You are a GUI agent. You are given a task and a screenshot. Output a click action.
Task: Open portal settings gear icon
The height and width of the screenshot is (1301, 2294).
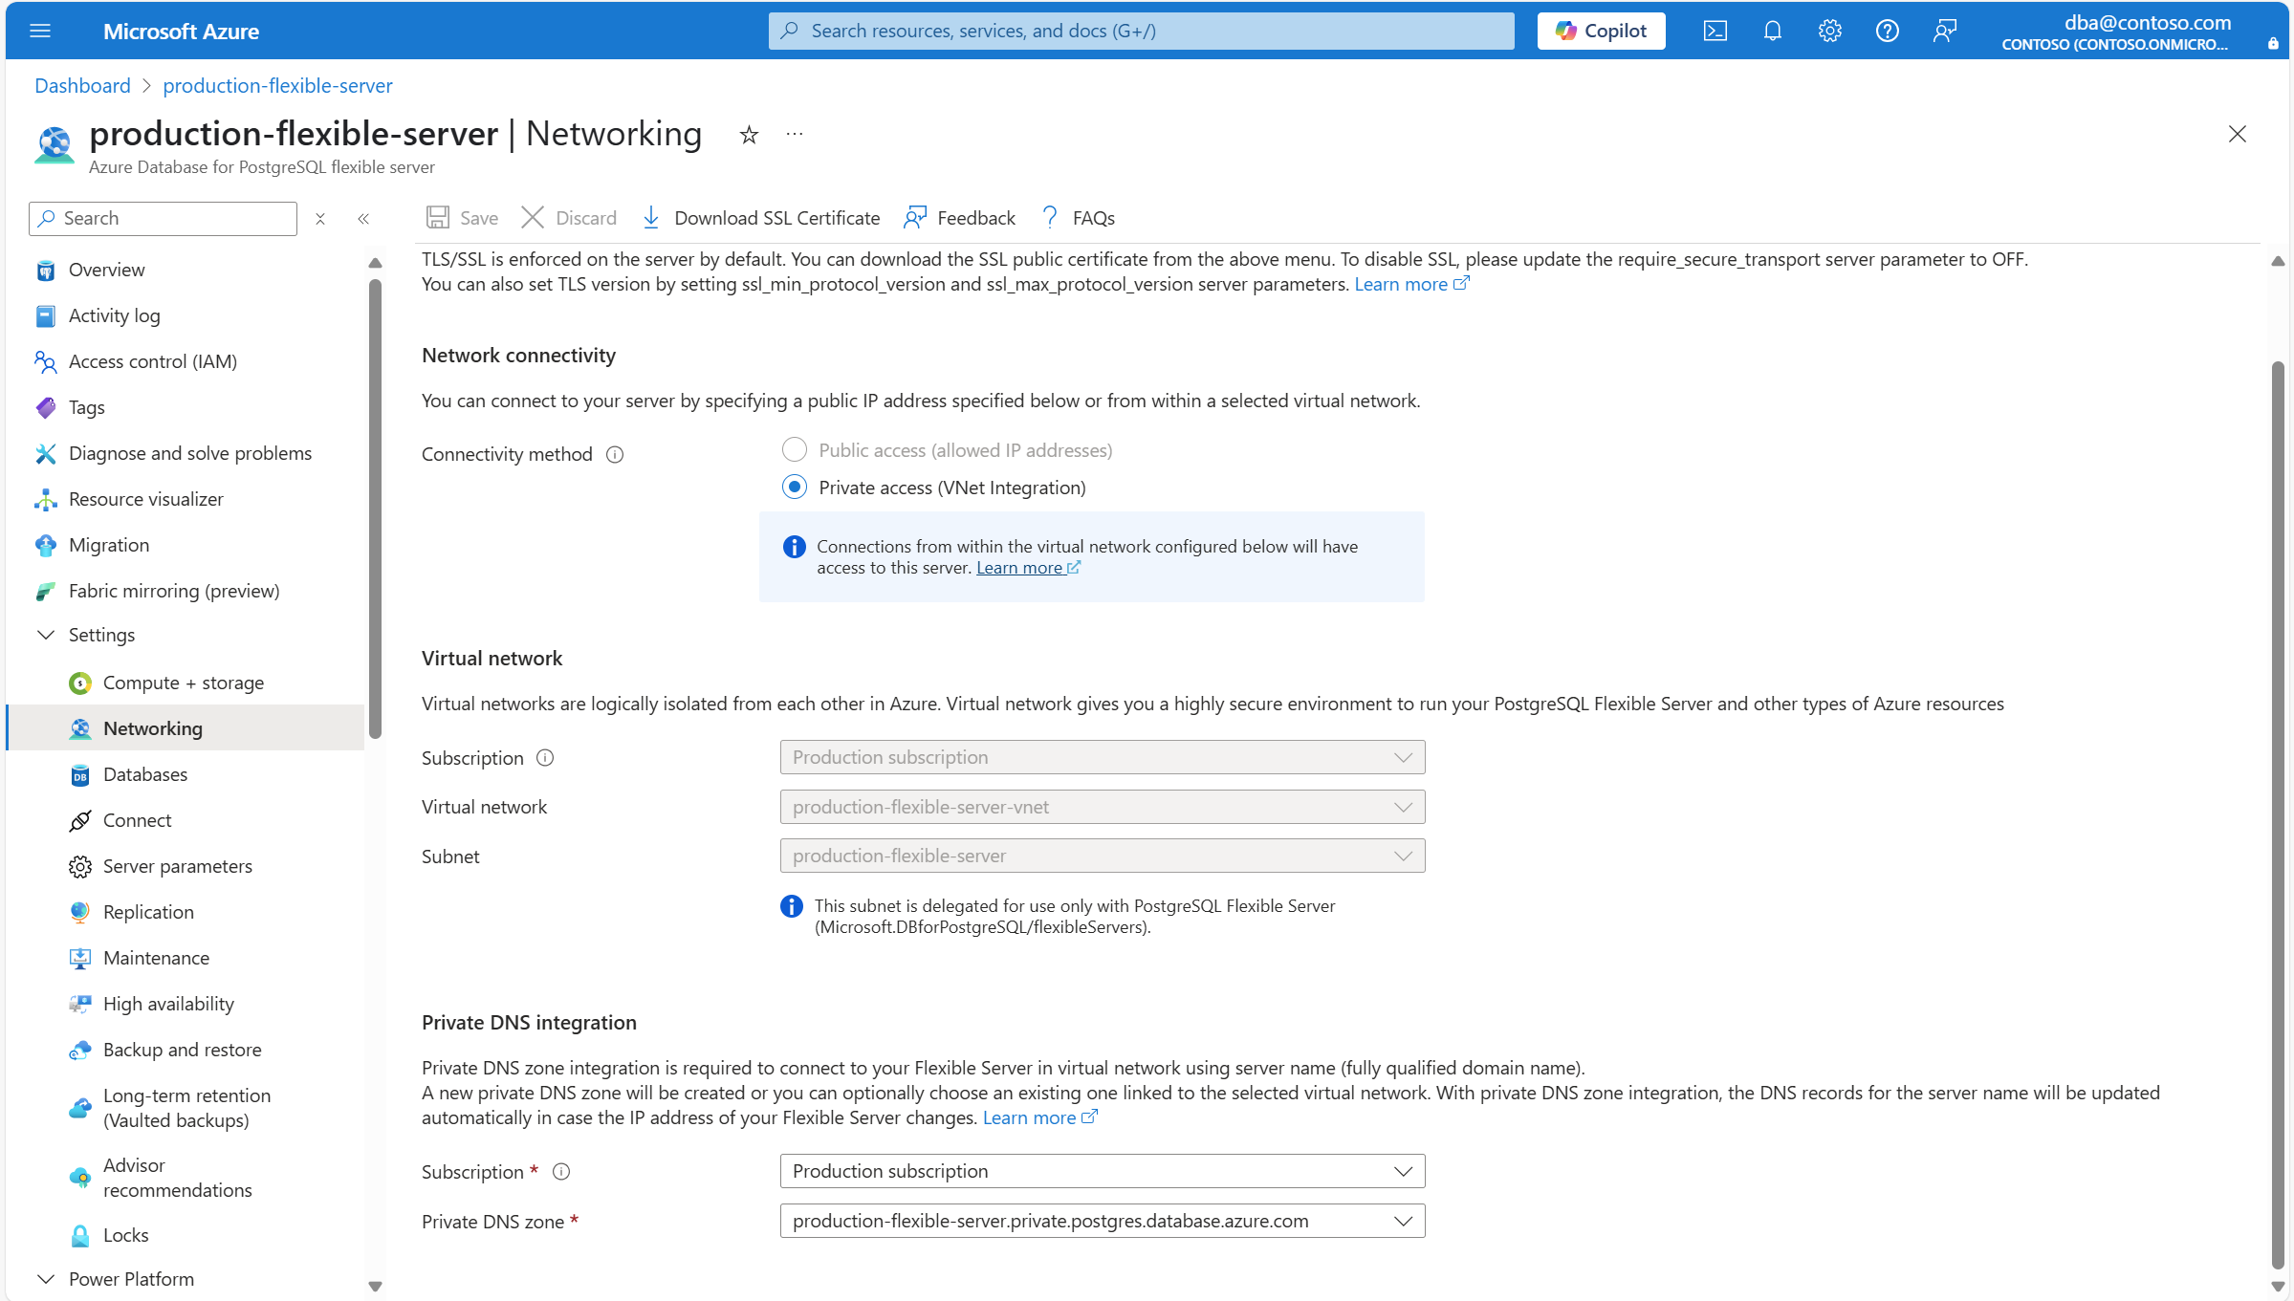[1829, 31]
